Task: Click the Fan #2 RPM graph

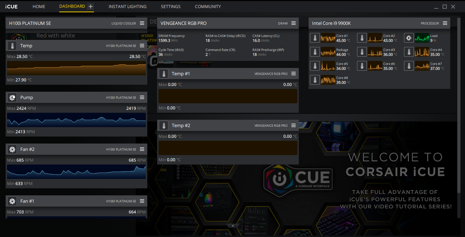Action: point(76,172)
